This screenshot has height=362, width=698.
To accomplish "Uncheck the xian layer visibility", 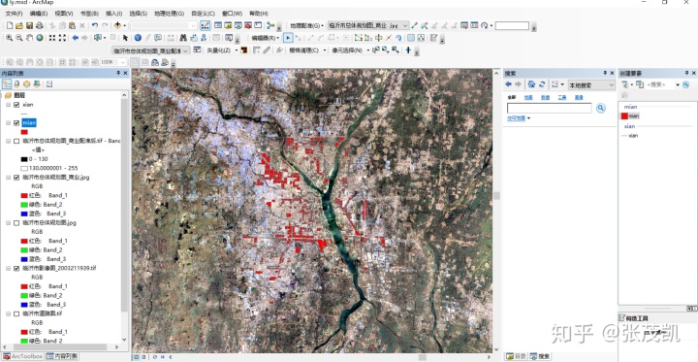I will tap(16, 105).
